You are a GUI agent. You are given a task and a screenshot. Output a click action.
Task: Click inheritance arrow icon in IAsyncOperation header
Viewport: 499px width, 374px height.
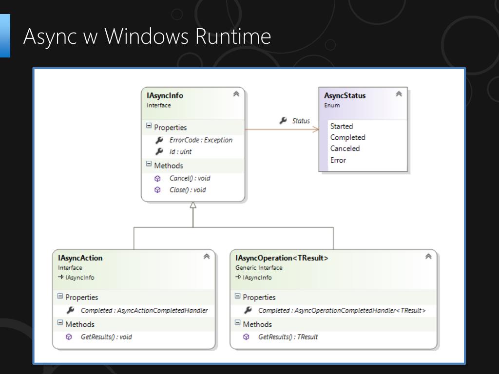pos(238,277)
